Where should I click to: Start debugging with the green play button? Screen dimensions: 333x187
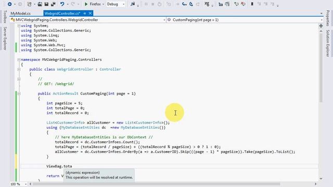(86, 4)
